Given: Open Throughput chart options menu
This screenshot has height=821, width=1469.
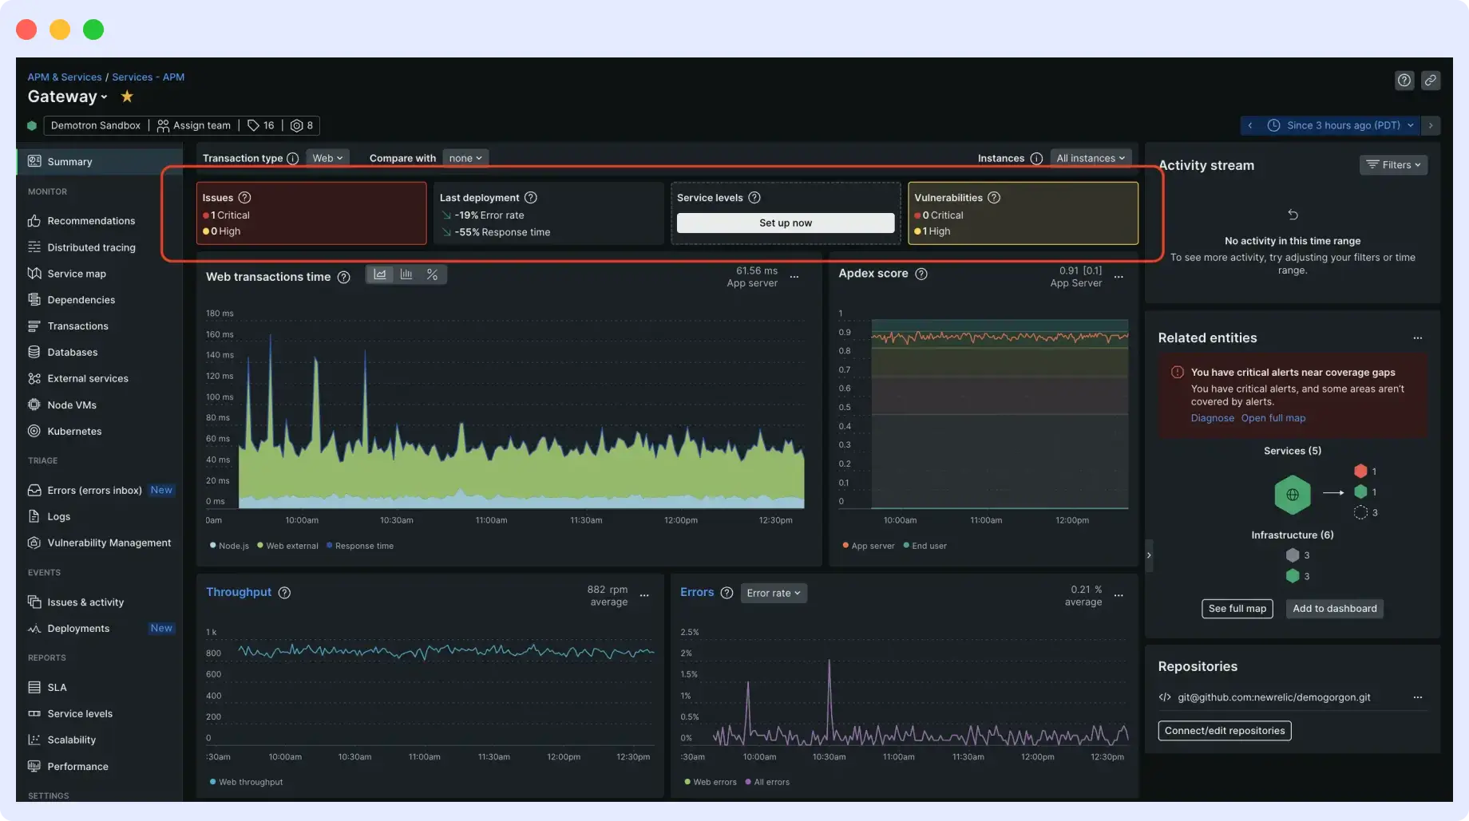Looking at the screenshot, I should tap(644, 595).
